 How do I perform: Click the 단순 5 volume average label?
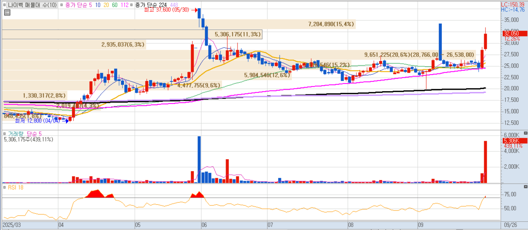coord(34,134)
